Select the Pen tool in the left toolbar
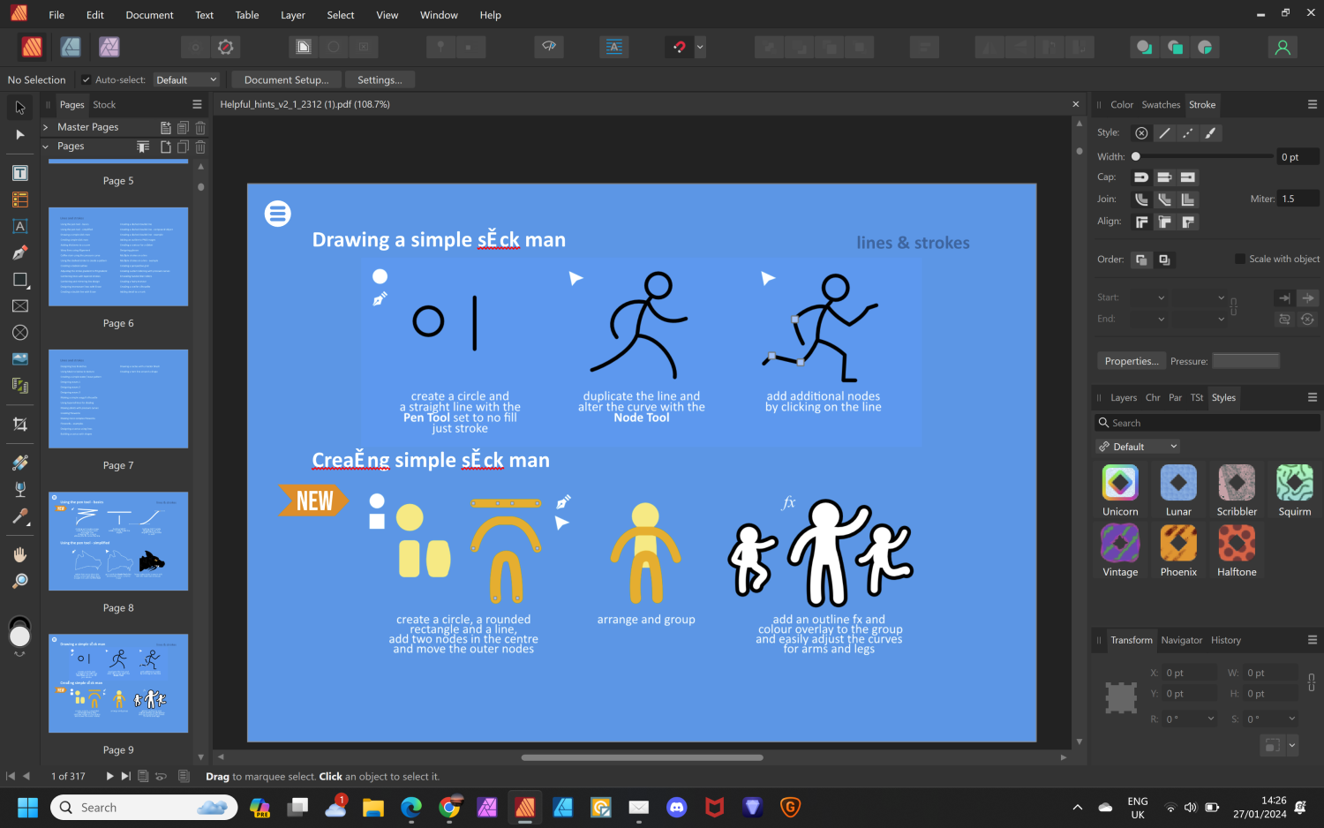Viewport: 1324px width, 828px height. point(19,252)
